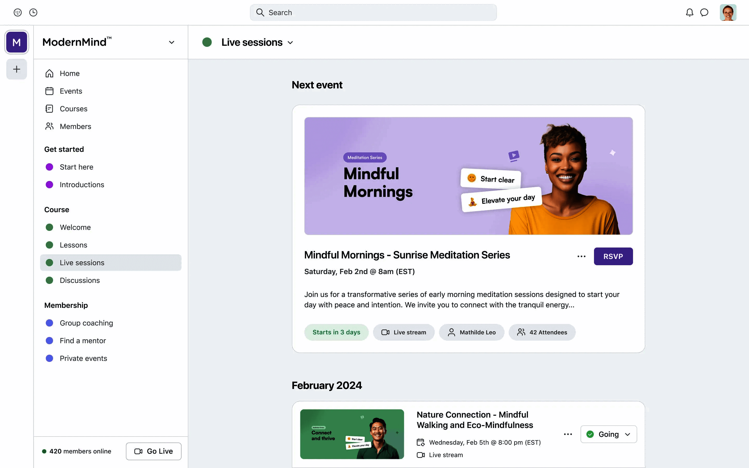Expand the ModernMind community dropdown

171,42
